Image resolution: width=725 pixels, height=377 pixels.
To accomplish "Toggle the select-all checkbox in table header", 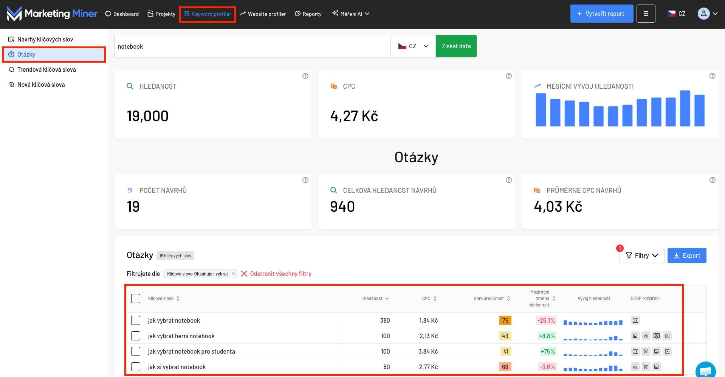I will (136, 299).
